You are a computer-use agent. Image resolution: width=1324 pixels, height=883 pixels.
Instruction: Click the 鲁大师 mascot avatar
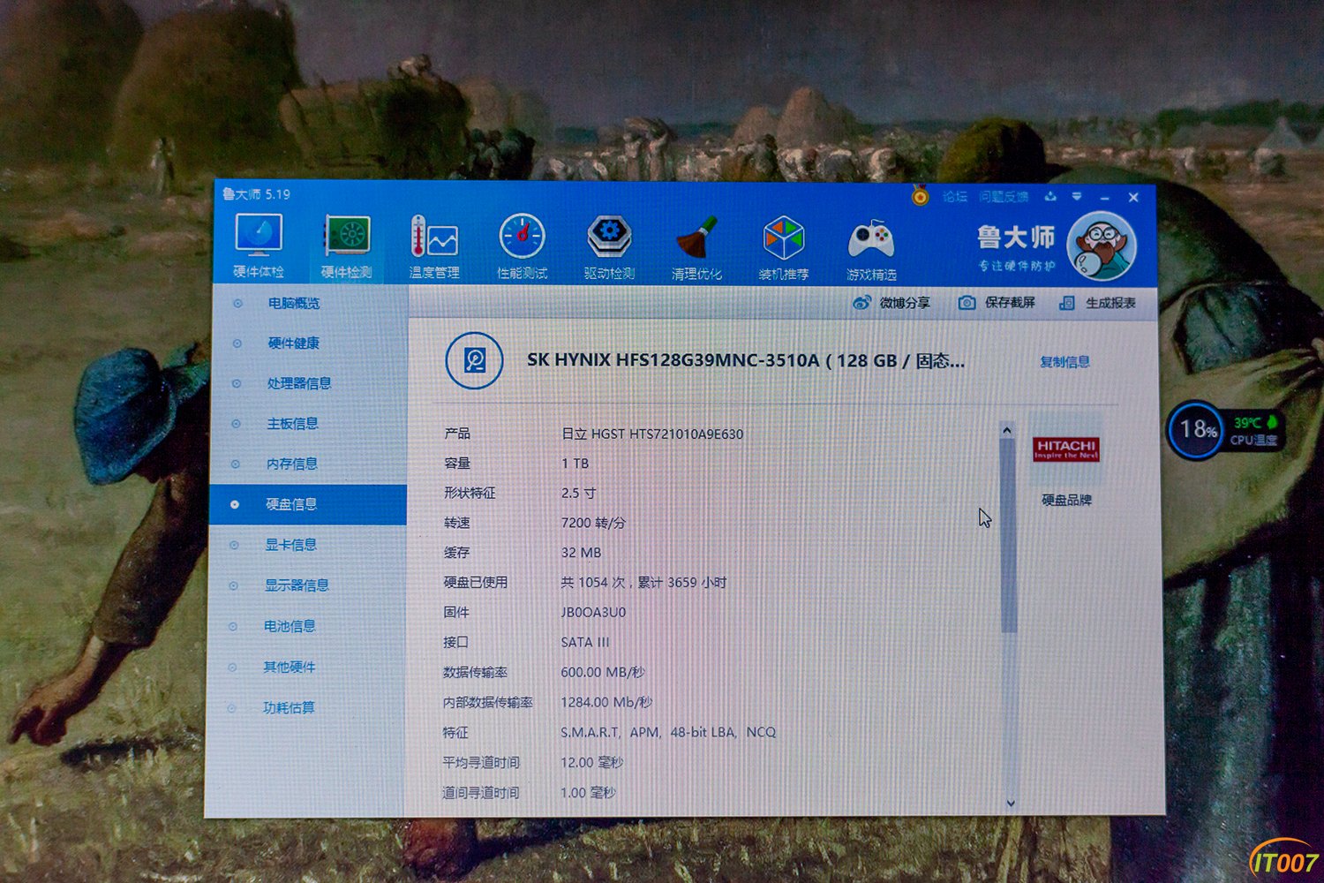click(1101, 245)
